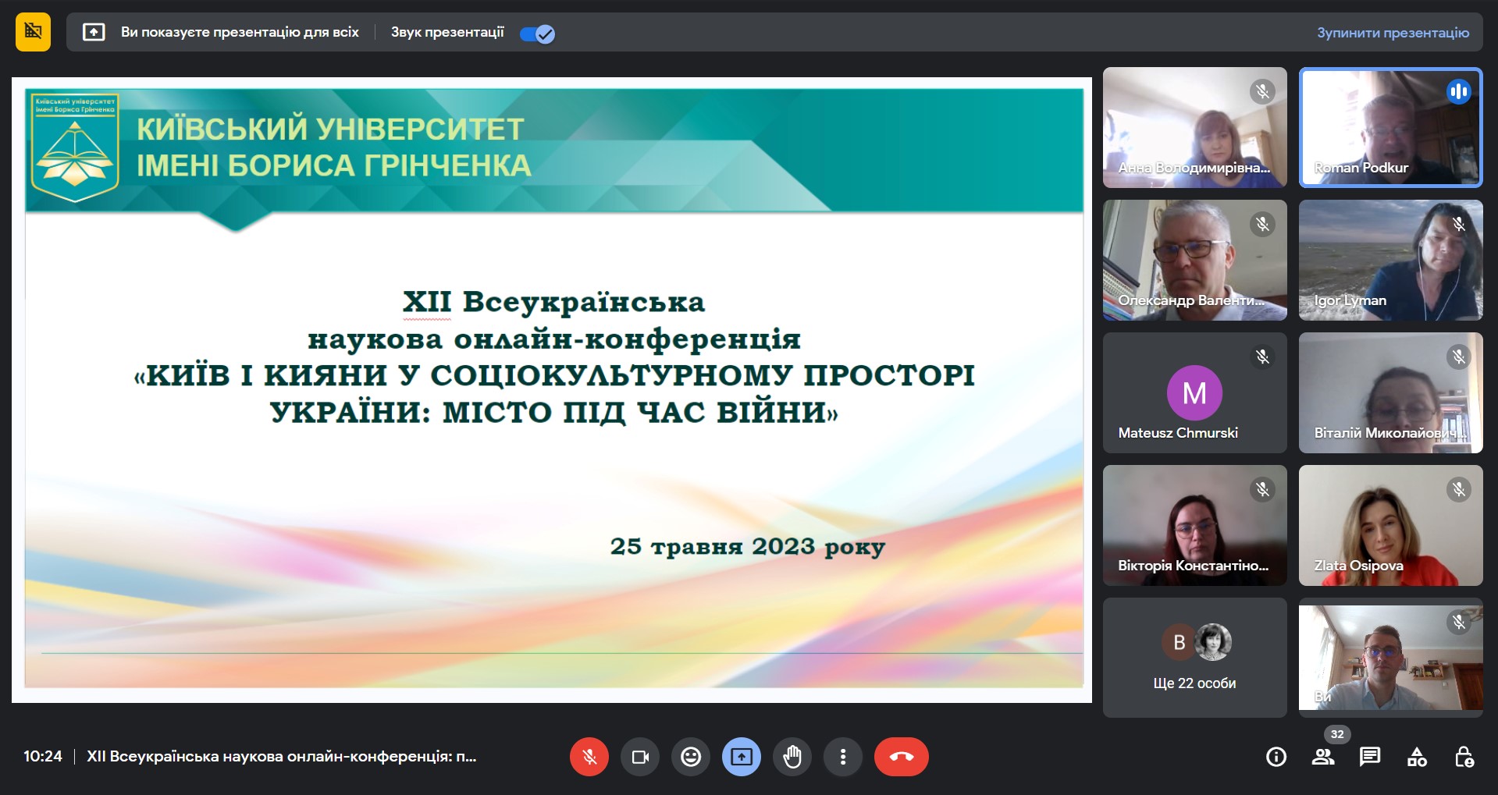The width and height of the screenshot is (1498, 795).
Task: Expand the 'Ще 22 особи' participants tile
Action: (1194, 658)
